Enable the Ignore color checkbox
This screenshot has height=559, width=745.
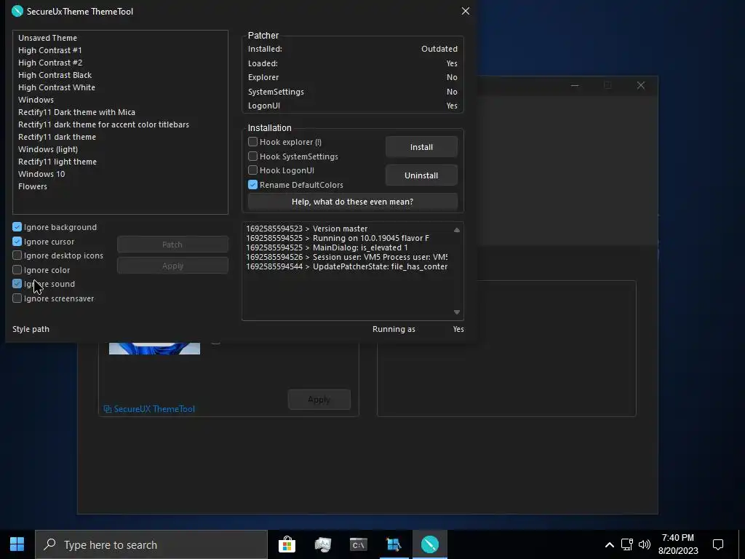pyautogui.click(x=17, y=269)
